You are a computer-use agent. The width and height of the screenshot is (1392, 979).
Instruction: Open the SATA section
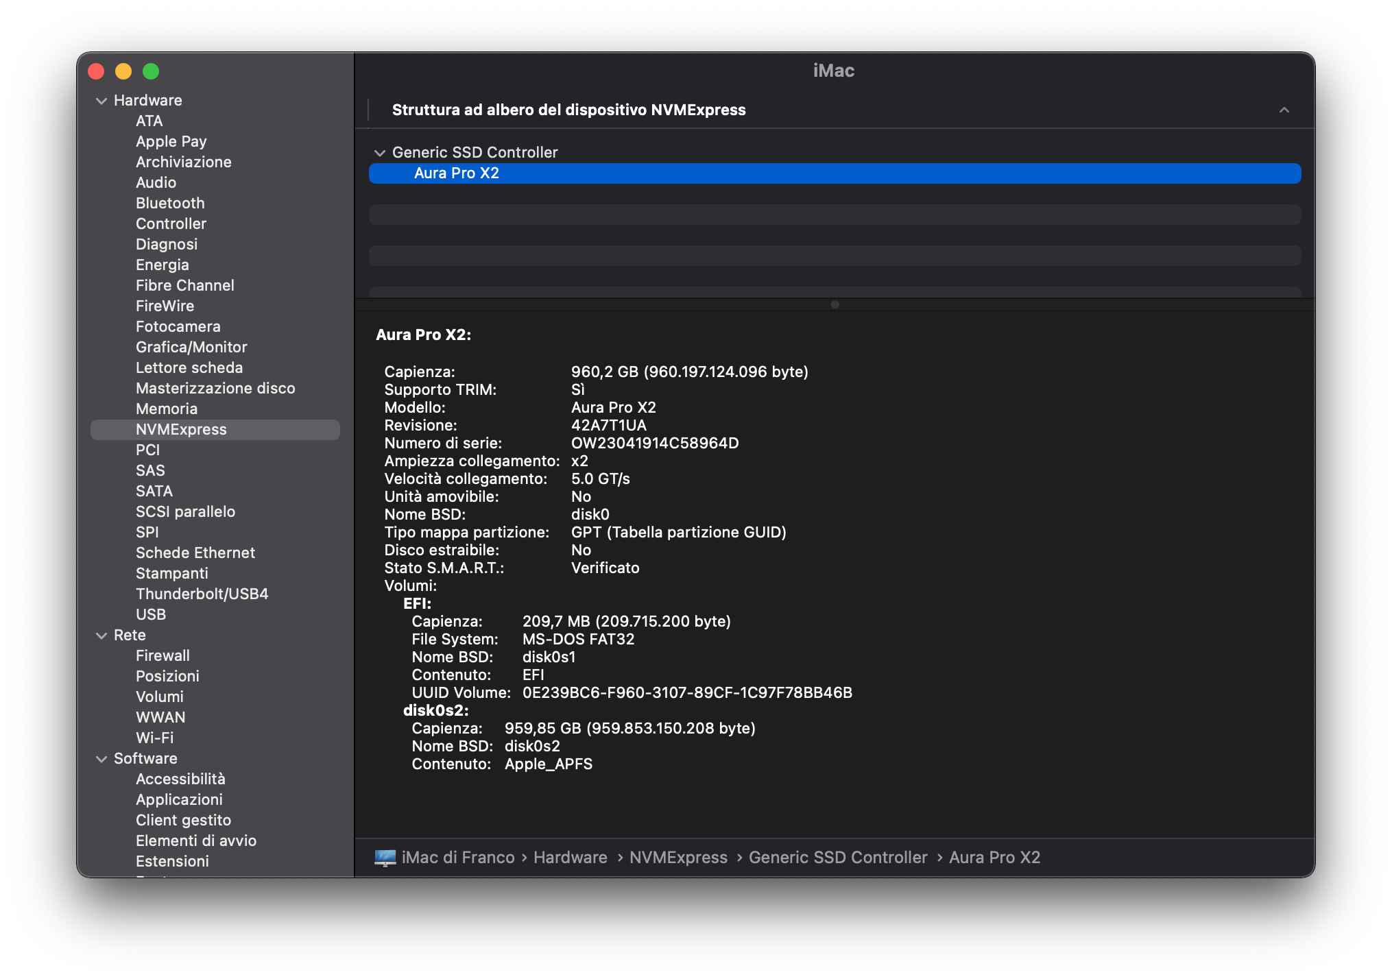[154, 491]
